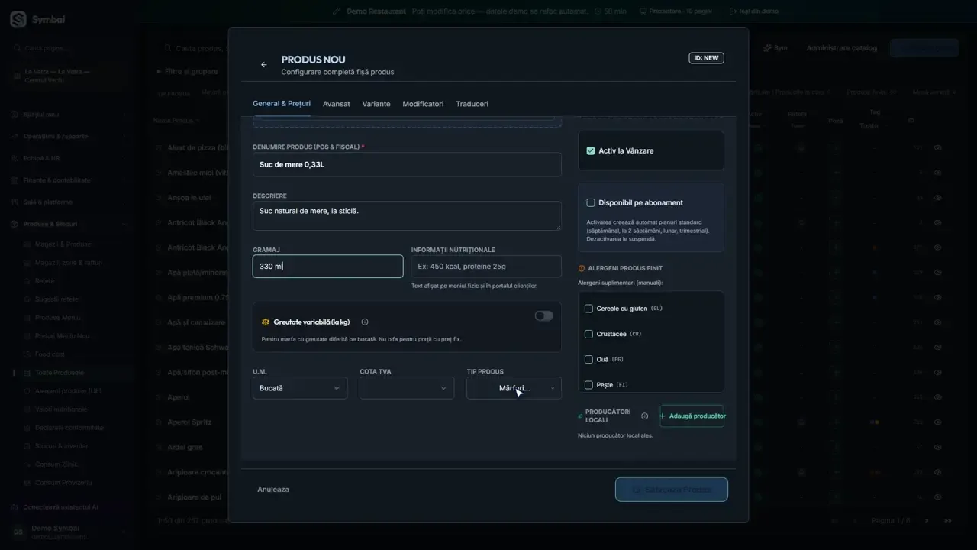
Task: Check the Activ la Vânzare checkbox
Action: coord(590,151)
